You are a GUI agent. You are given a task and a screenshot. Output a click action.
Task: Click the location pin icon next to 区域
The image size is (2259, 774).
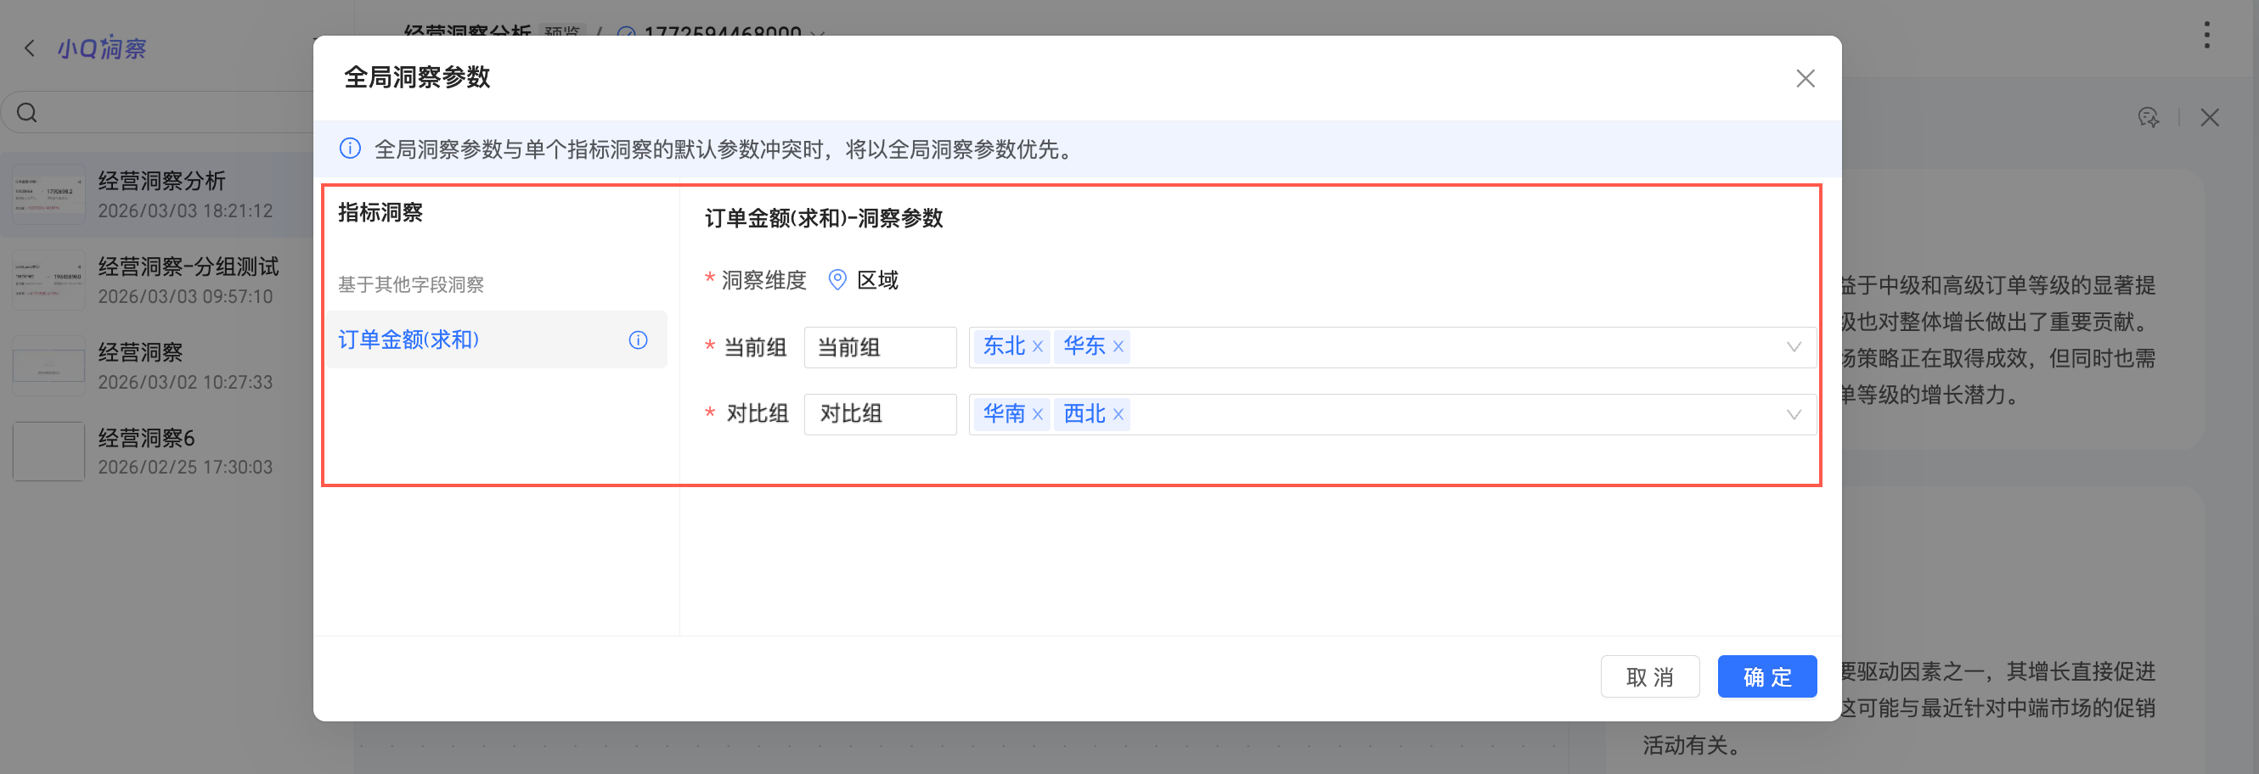[x=837, y=279]
